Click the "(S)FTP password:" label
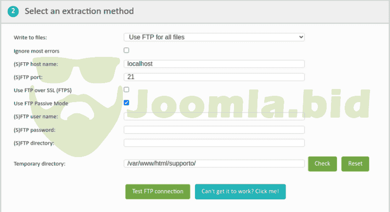The height and width of the screenshot is (212, 390). coord(35,130)
